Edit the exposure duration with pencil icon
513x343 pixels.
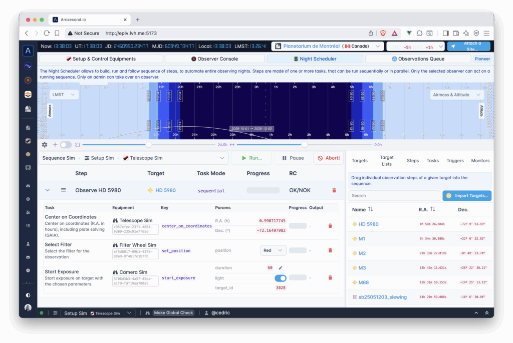tap(281, 268)
